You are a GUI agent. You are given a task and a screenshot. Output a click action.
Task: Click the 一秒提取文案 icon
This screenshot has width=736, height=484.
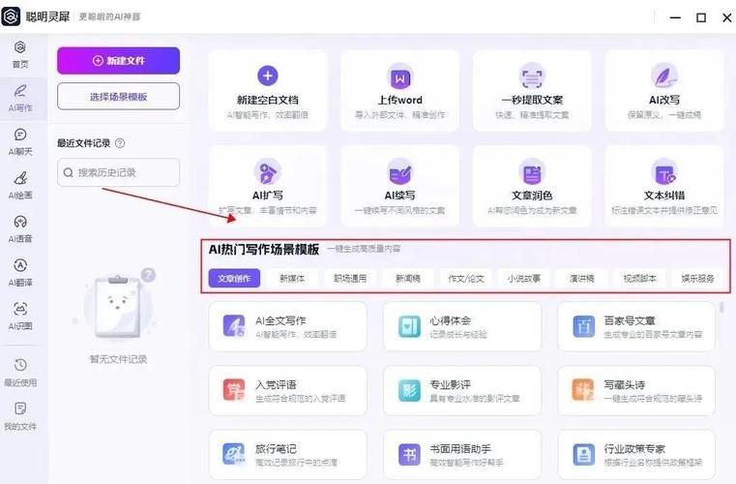point(532,77)
